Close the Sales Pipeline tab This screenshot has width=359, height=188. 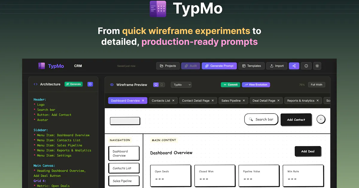pyautogui.click(x=244, y=101)
